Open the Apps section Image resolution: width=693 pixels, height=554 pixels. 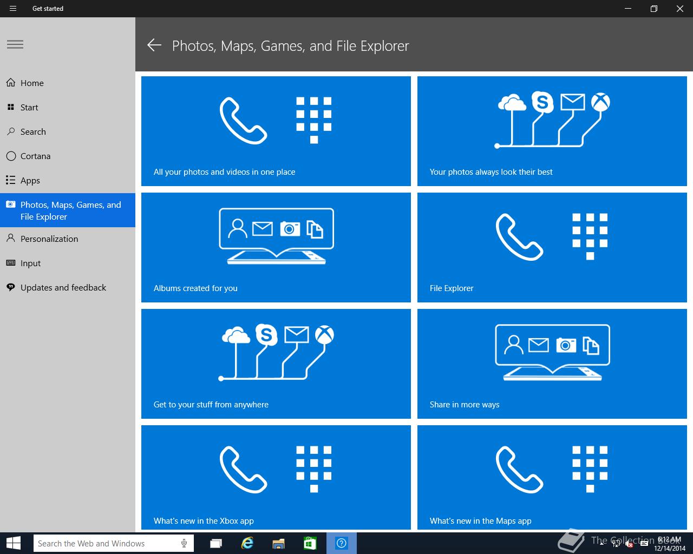point(68,180)
